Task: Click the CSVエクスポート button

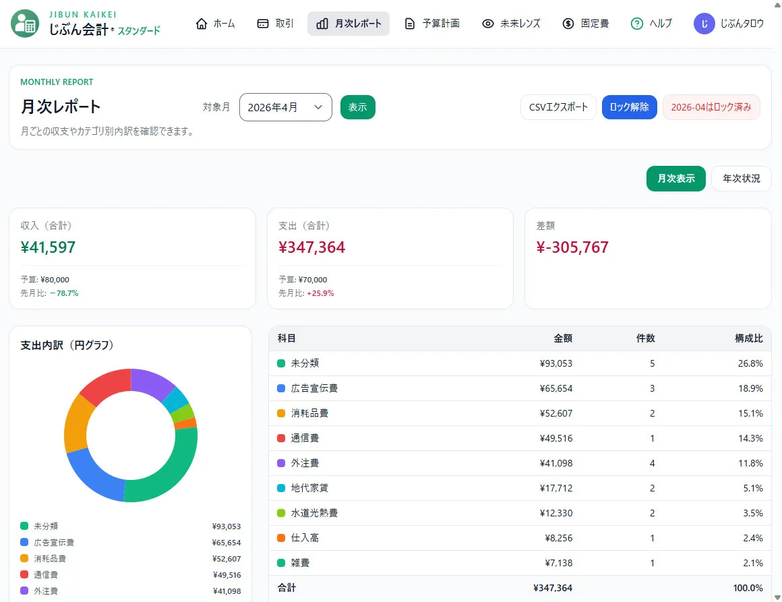Action: [x=558, y=107]
